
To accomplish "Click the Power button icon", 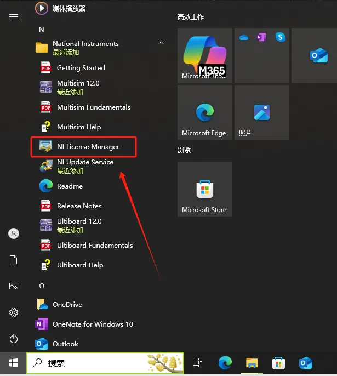I will (14, 339).
